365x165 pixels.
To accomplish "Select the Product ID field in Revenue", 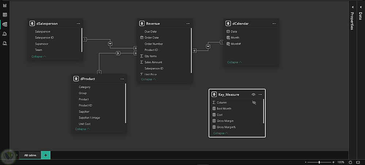I will pos(151,50).
